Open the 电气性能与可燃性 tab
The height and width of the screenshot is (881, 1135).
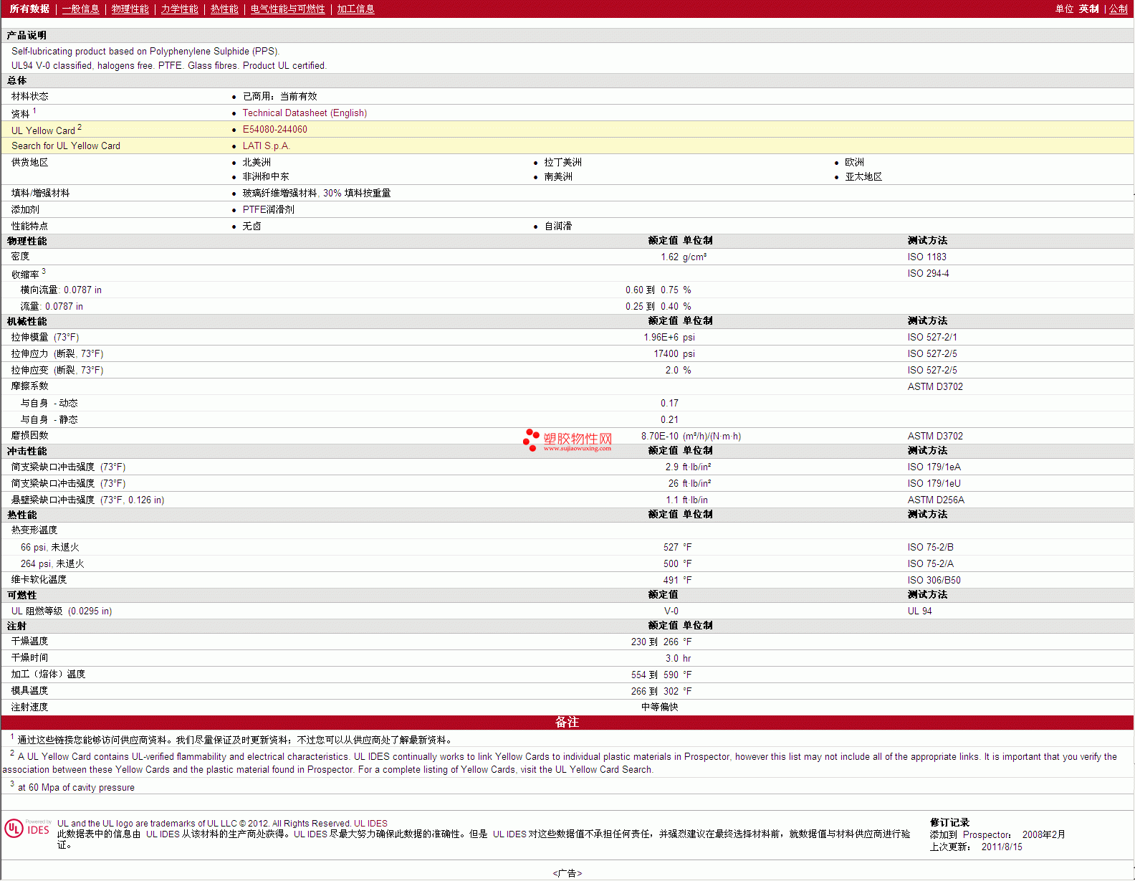287,9
